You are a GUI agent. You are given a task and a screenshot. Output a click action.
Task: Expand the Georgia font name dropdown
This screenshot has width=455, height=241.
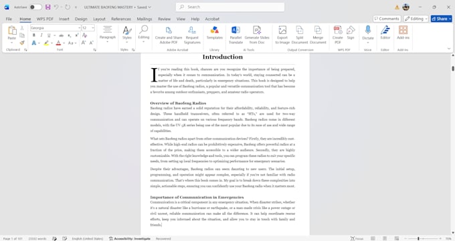point(79,28)
